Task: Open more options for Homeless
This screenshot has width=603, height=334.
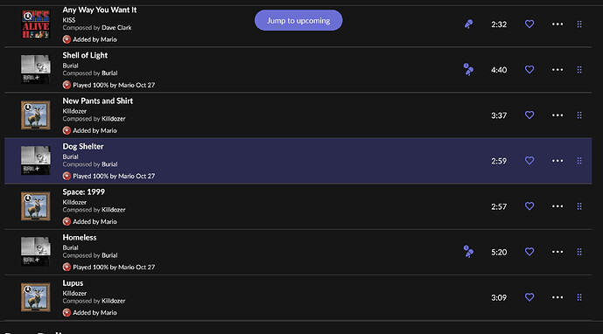Action: coord(557,252)
